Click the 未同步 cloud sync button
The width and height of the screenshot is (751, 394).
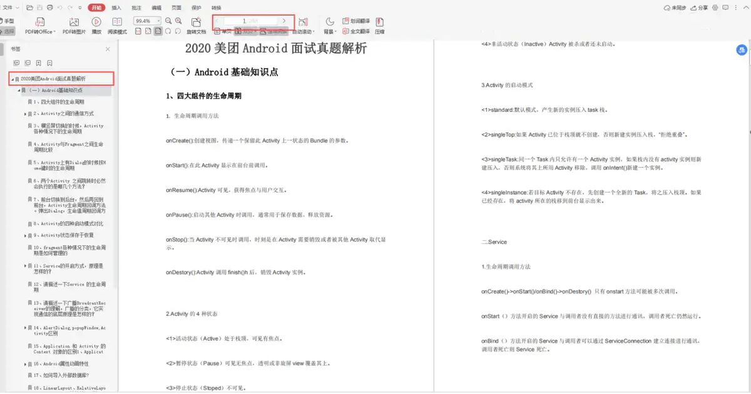pyautogui.click(x=676, y=8)
